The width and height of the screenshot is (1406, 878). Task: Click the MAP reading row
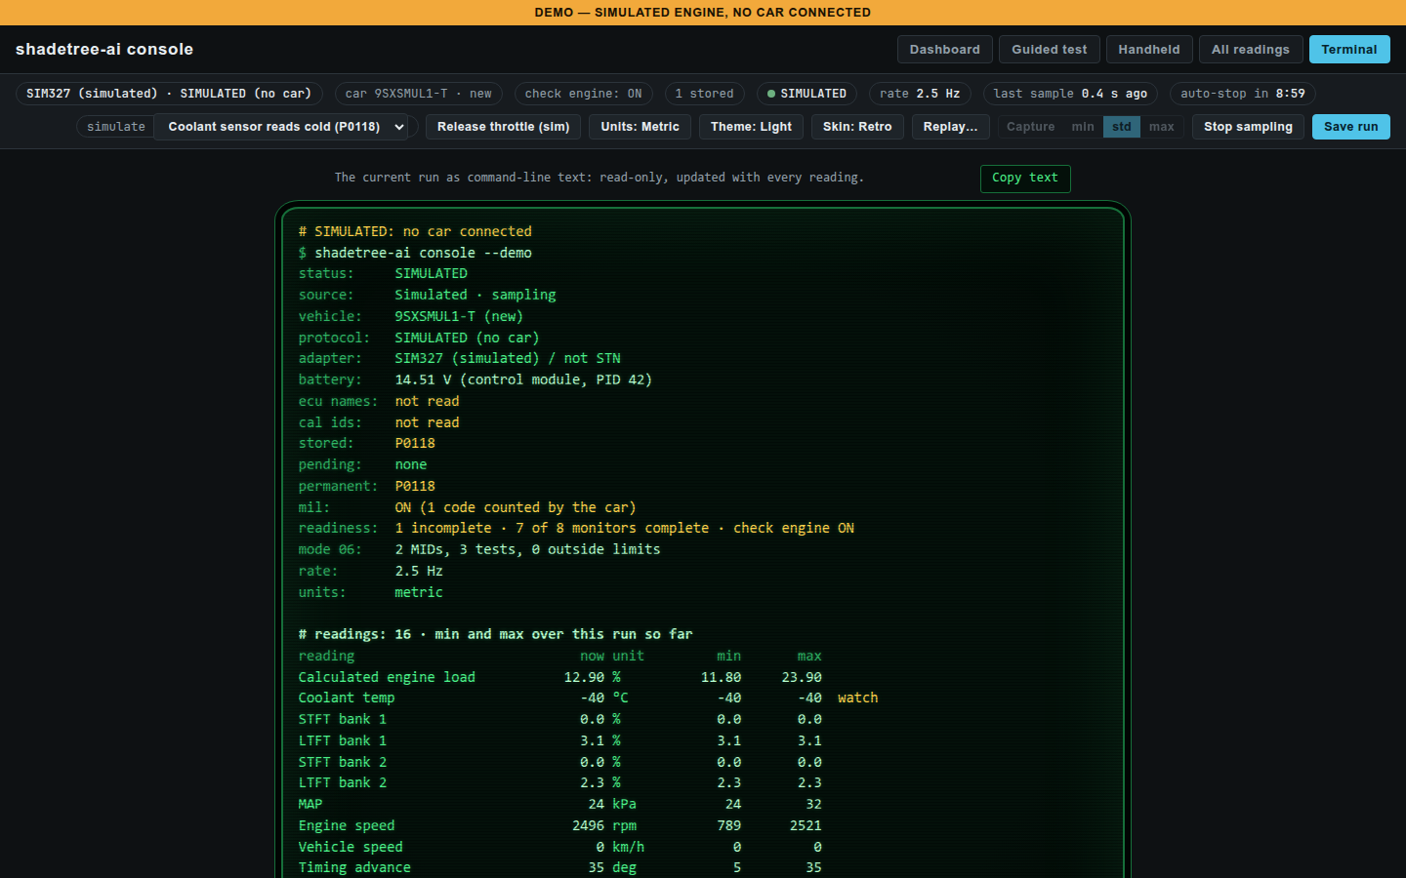pyautogui.click(x=560, y=805)
